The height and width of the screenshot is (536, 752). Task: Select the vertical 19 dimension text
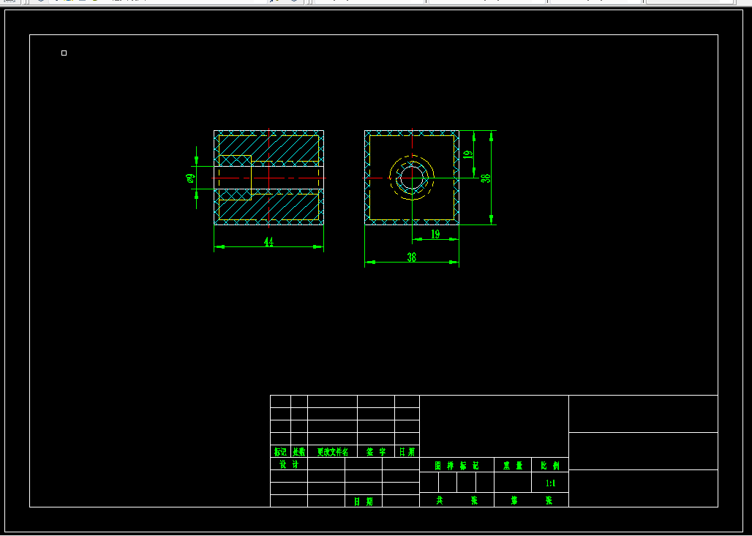[469, 154]
